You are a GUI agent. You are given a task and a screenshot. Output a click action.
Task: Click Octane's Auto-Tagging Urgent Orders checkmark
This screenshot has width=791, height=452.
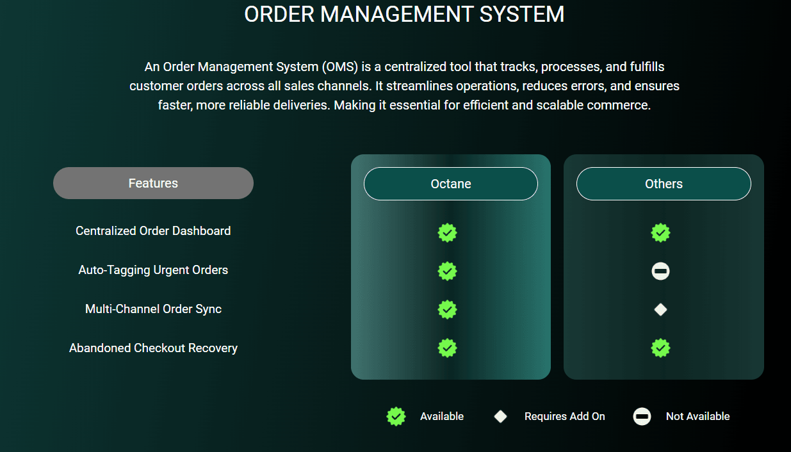pyautogui.click(x=447, y=271)
